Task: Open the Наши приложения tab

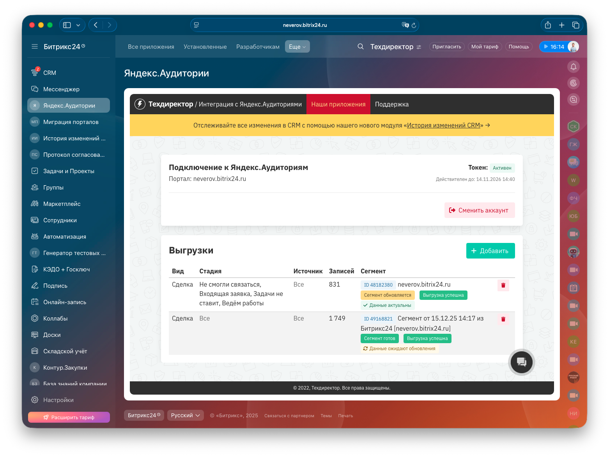Action: coord(338,104)
